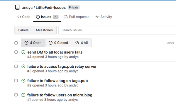Open the Labels page button
The width and height of the screenshot is (176, 112).
pyautogui.click(x=23, y=30)
